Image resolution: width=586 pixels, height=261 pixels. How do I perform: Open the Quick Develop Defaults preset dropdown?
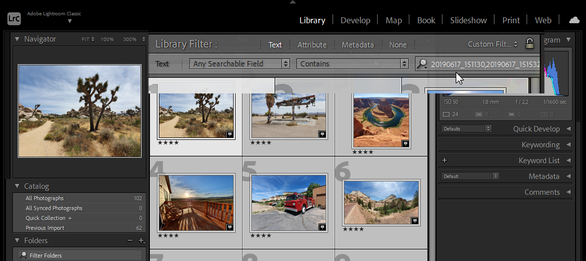[x=466, y=129]
